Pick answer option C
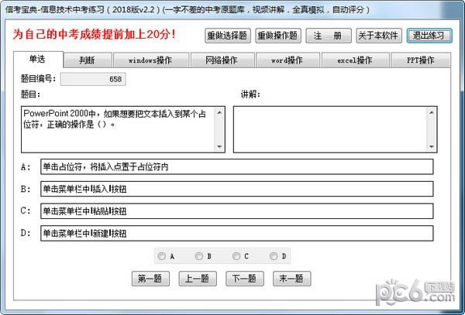The height and width of the screenshot is (315, 465). click(236, 256)
